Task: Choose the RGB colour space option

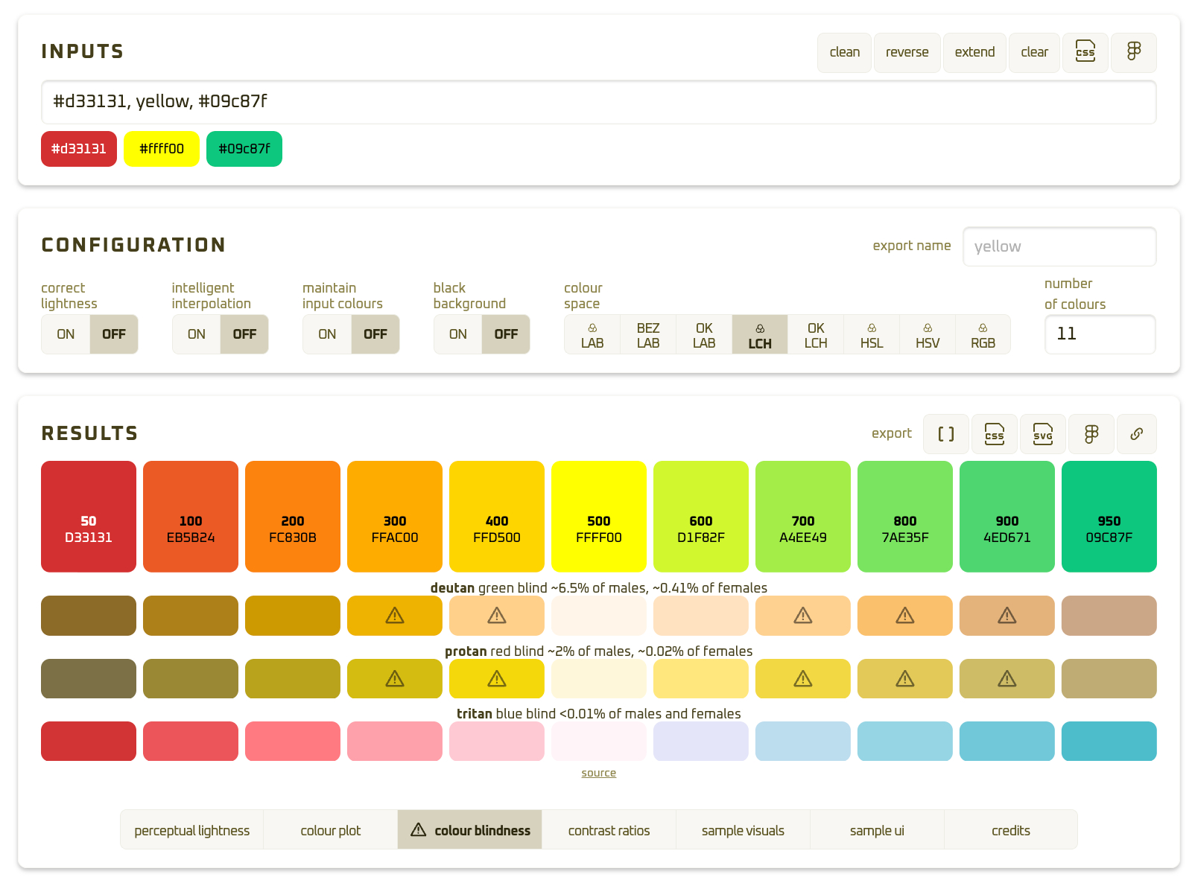Action: tap(983, 335)
